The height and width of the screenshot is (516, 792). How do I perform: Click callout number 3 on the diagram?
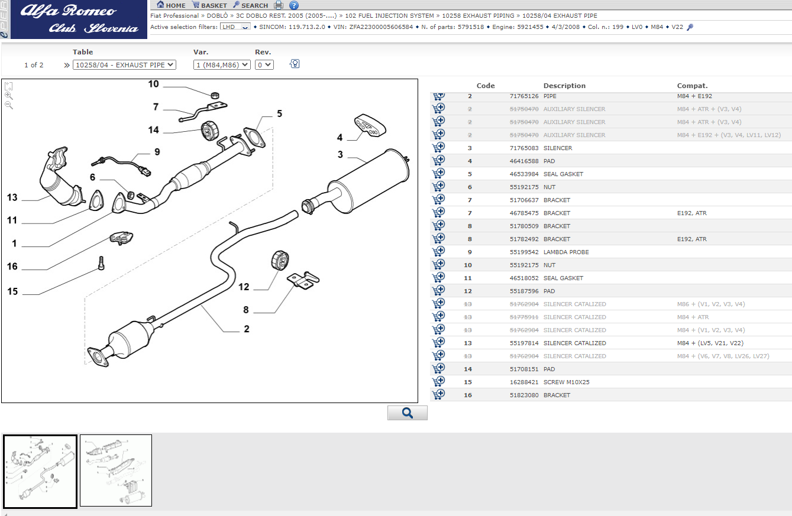(340, 155)
